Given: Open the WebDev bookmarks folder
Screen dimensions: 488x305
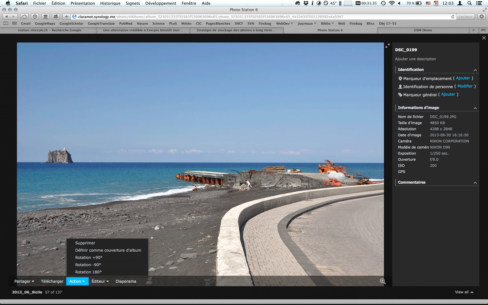Looking at the screenshot, I should point(284,24).
